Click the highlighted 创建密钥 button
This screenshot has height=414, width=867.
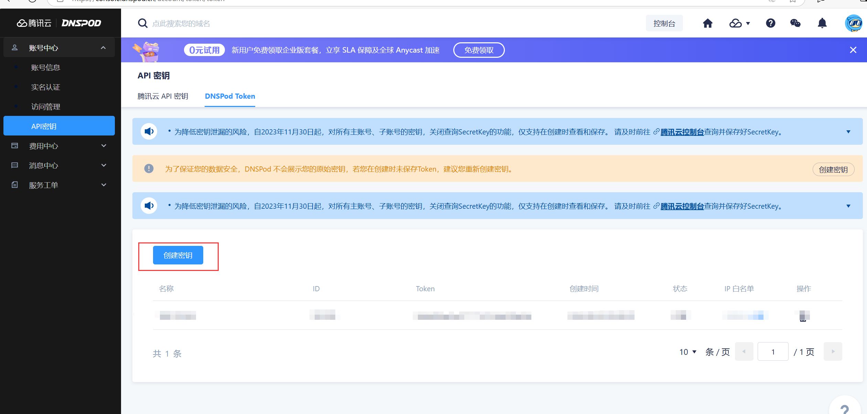pyautogui.click(x=178, y=255)
